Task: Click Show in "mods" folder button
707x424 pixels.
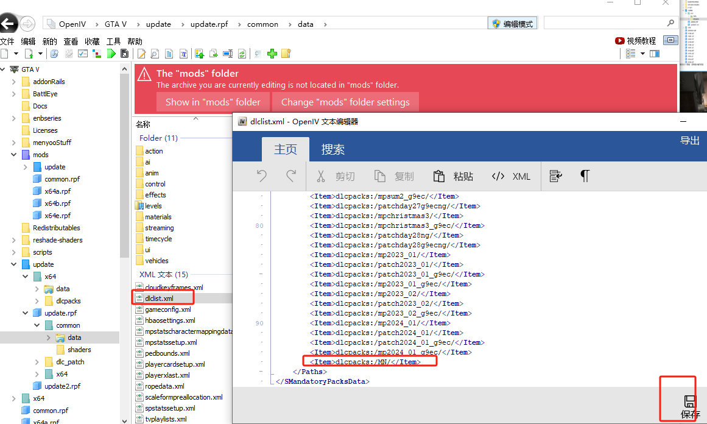Action: (x=213, y=102)
